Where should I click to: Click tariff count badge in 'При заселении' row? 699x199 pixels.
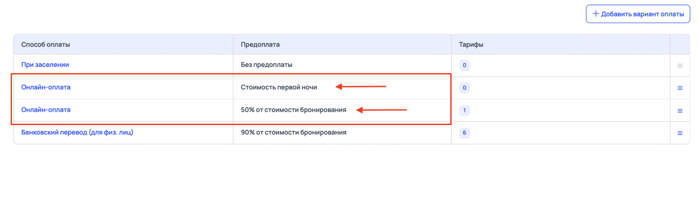464,65
